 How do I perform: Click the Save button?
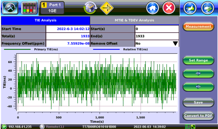click(x=198, y=102)
